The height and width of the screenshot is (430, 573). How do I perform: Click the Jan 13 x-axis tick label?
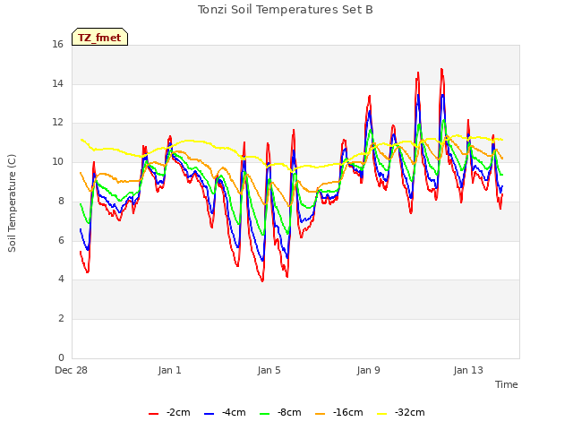pos(468,370)
